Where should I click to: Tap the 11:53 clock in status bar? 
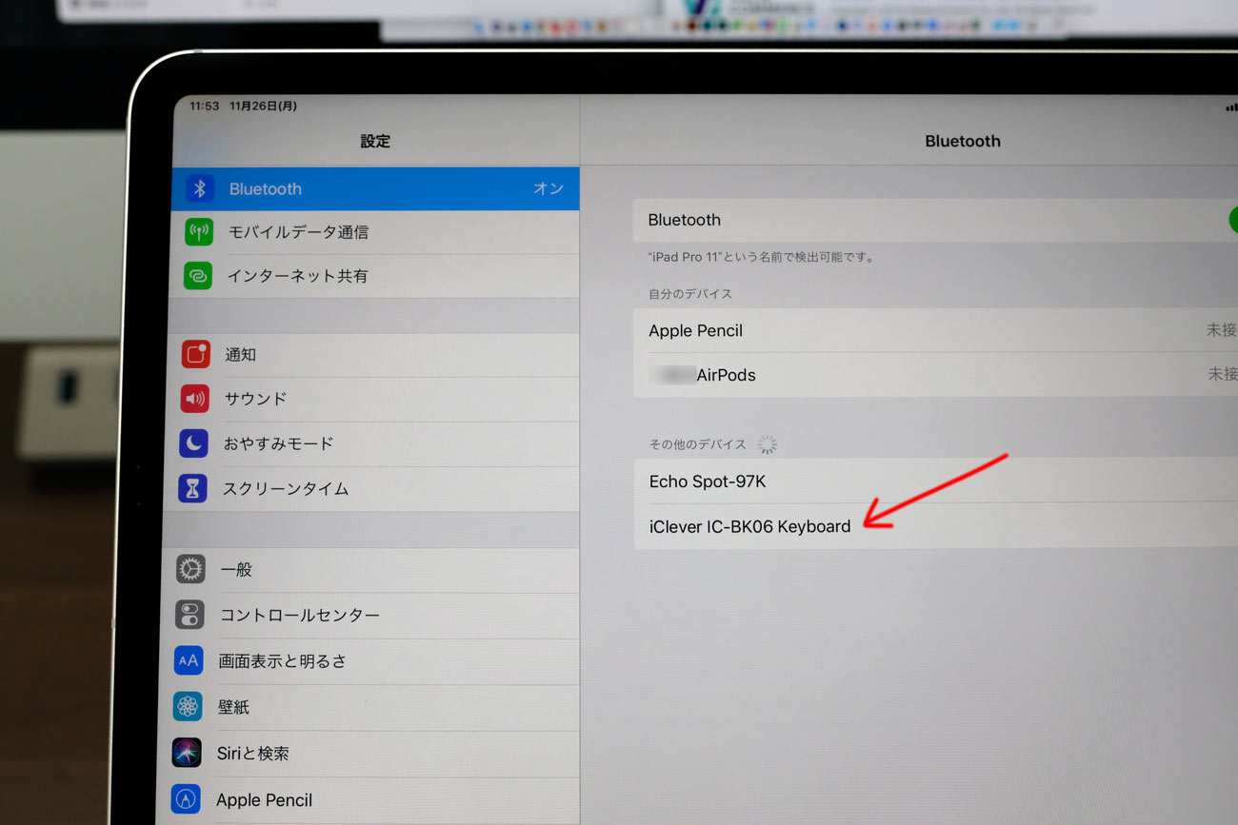pyautogui.click(x=205, y=106)
